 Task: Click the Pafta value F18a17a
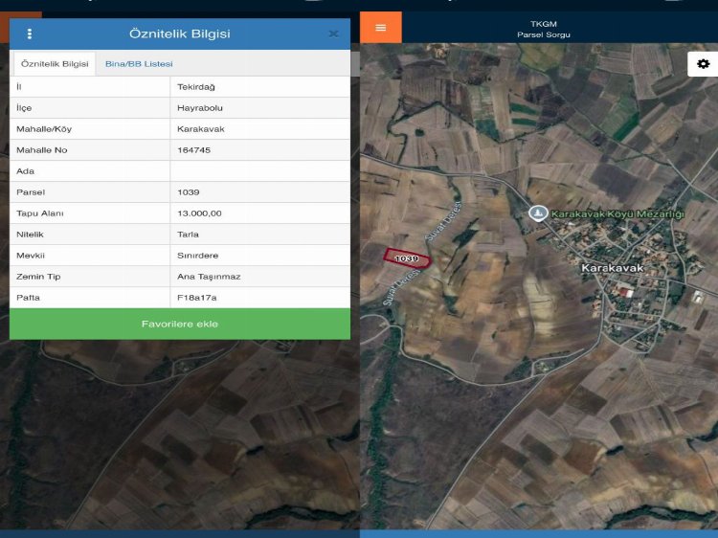pos(196,298)
